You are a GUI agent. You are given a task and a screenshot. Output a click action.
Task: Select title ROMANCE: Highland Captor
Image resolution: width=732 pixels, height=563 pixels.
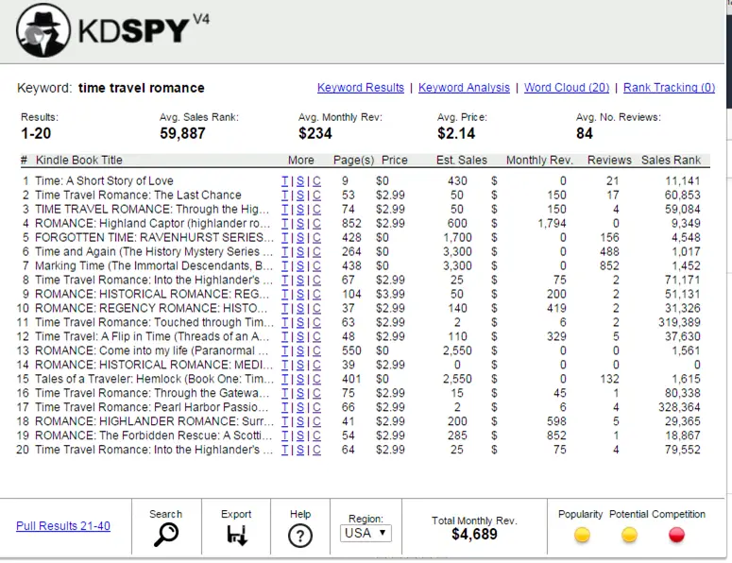point(153,224)
